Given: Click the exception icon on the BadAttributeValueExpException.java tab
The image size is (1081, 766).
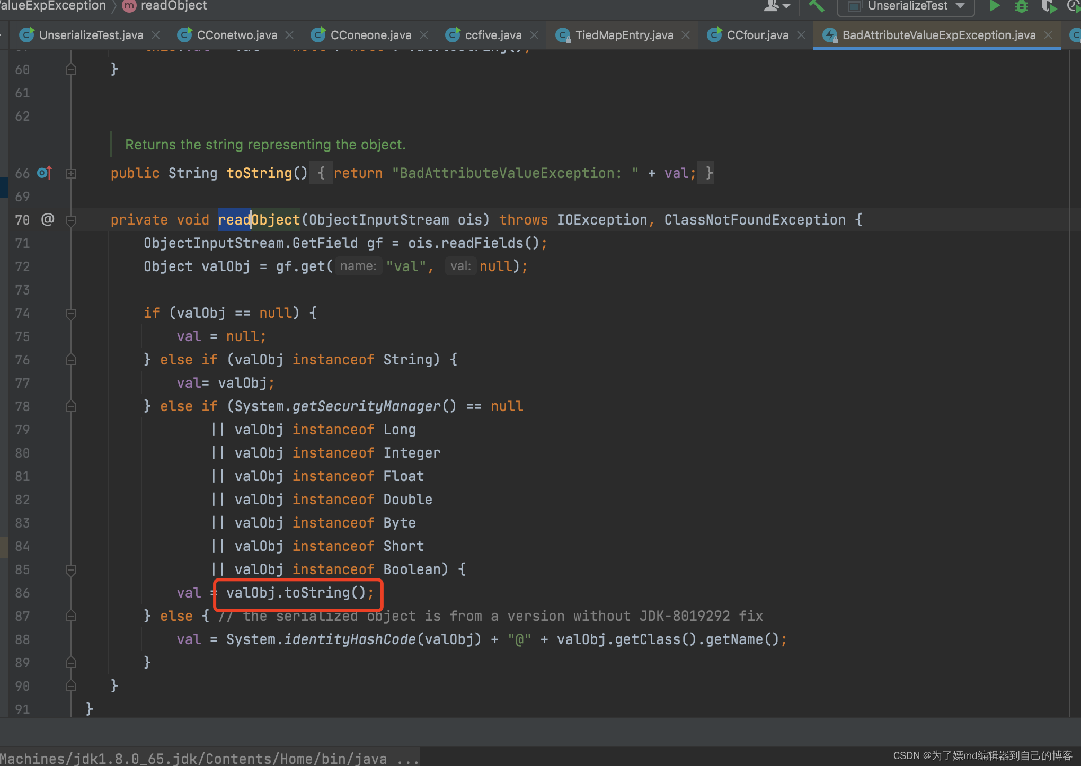Looking at the screenshot, I should click(x=830, y=35).
